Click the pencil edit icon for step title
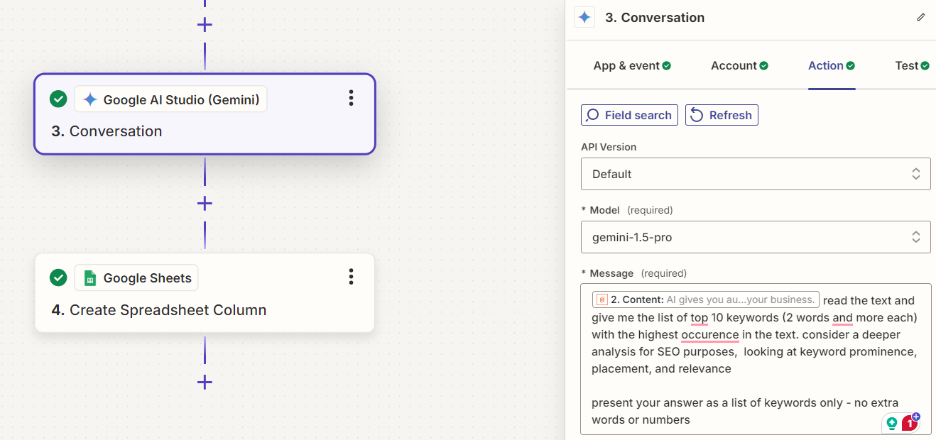 point(921,17)
